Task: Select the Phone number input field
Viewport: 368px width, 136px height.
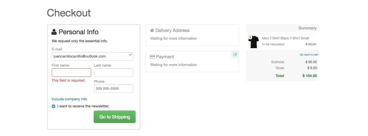Action: pyautogui.click(x=114, y=89)
